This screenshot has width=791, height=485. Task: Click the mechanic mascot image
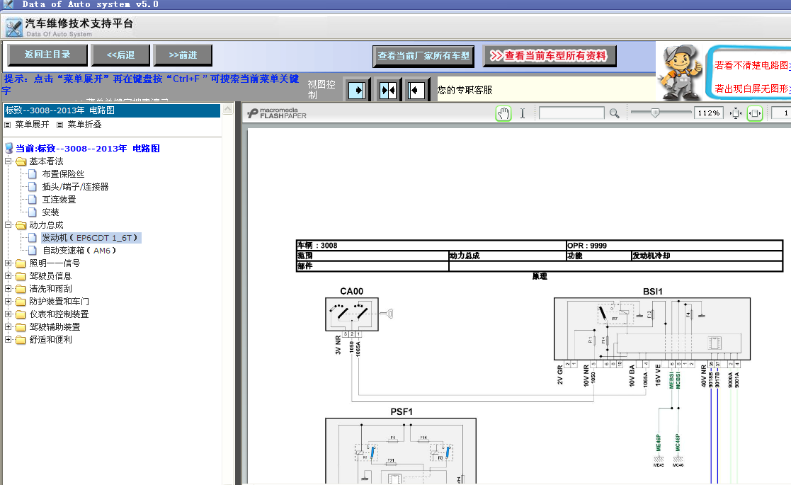click(680, 72)
